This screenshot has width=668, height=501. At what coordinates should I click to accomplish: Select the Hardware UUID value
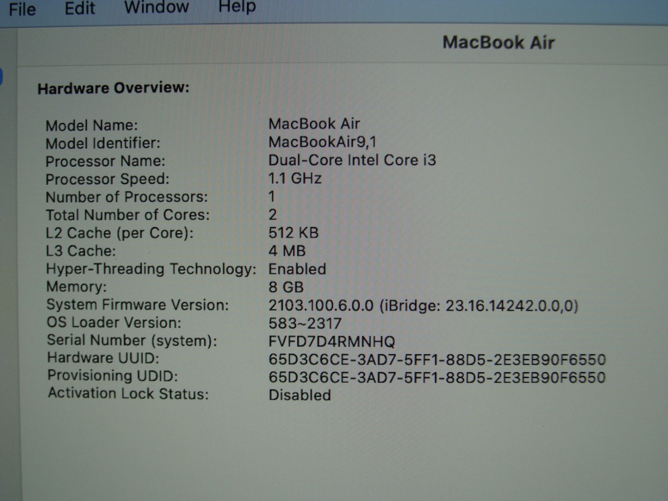point(437,359)
